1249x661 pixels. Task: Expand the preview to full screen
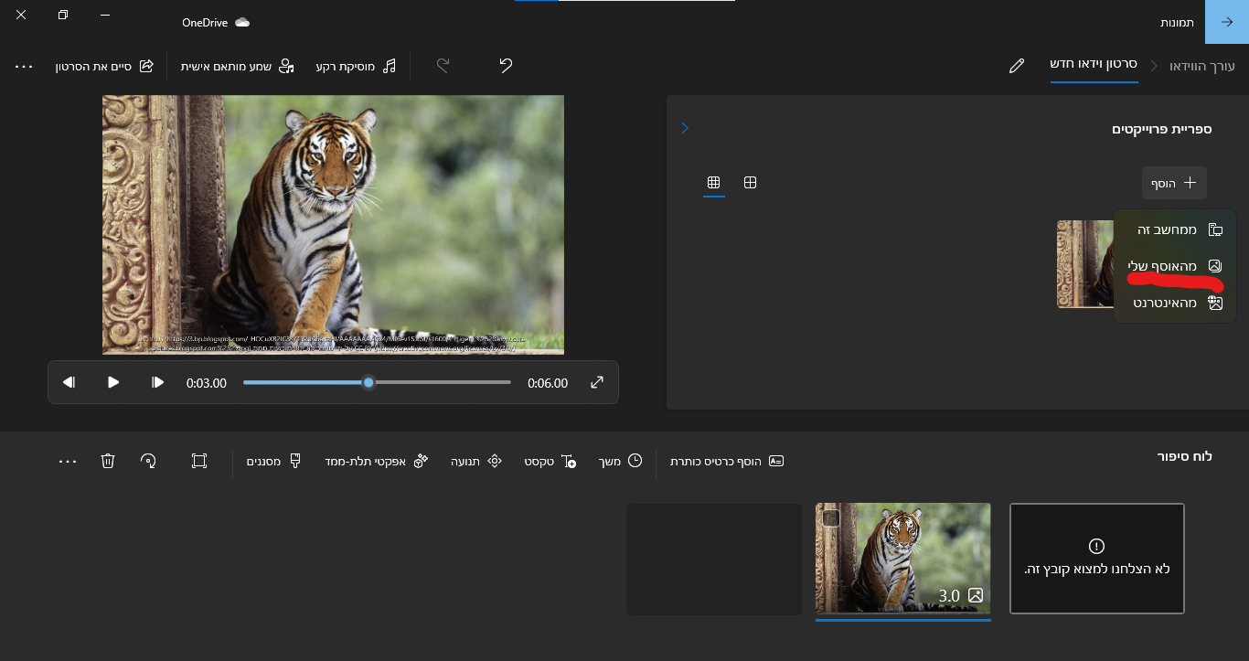click(597, 382)
